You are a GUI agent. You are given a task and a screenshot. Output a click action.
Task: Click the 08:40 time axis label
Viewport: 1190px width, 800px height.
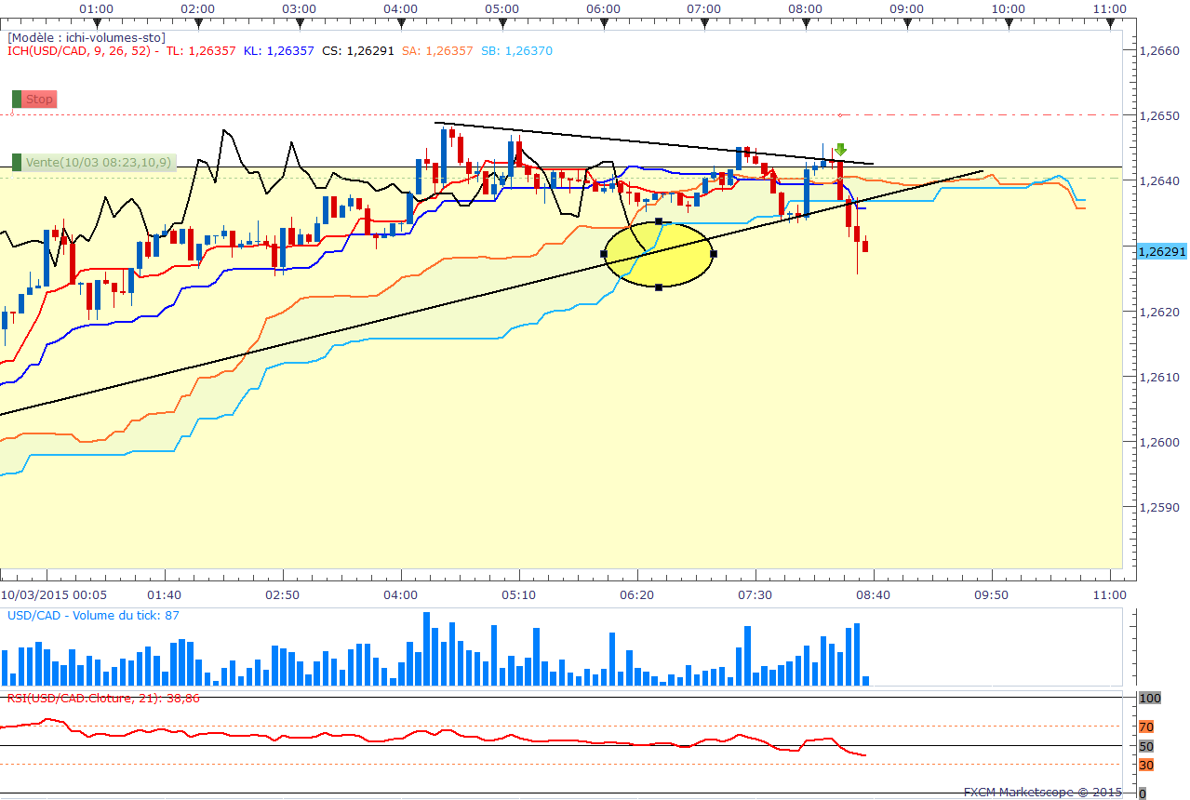(873, 594)
